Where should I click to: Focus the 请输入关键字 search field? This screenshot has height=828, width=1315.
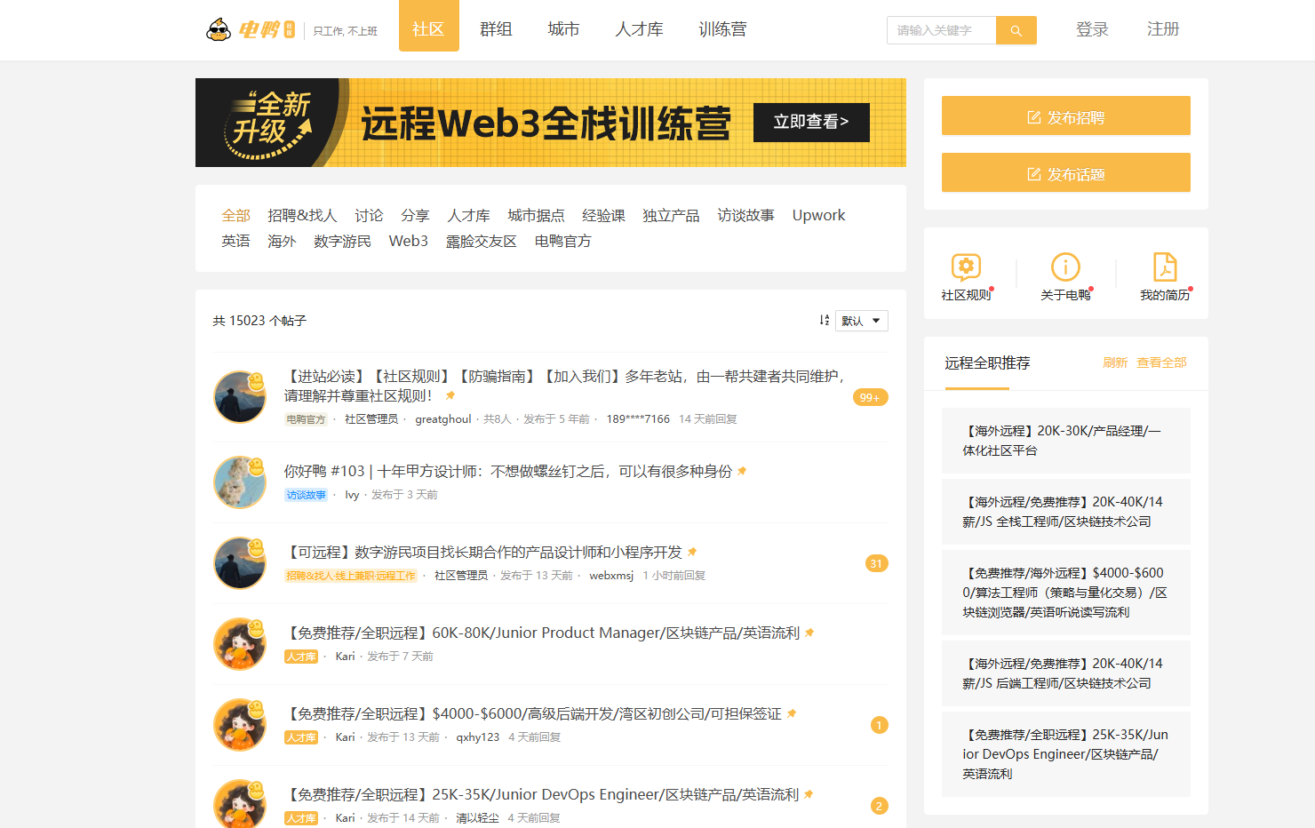coord(941,30)
